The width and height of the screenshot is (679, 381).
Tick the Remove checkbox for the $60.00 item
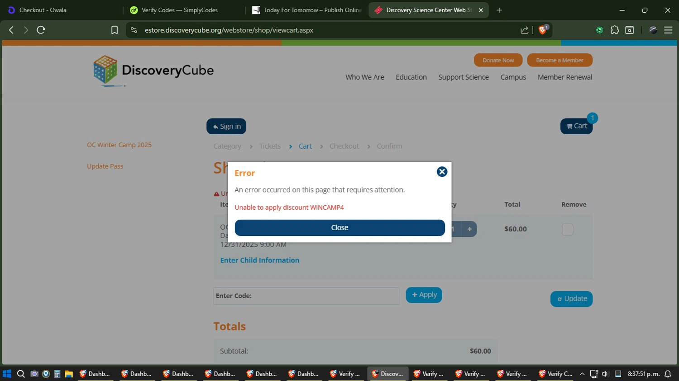pyautogui.click(x=567, y=230)
